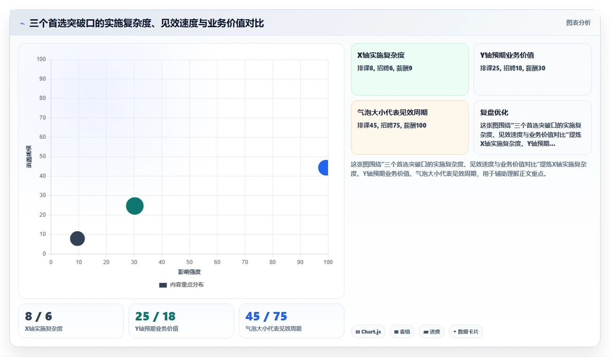This screenshot has width=610, height=357.
Task: Click the blue bubble at x=100
Action: (x=323, y=167)
